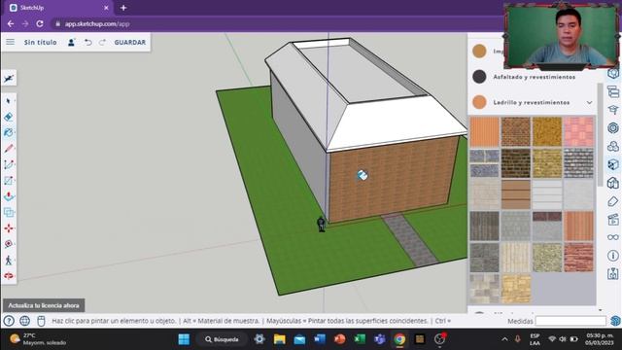Open the Model Info panel icon

tap(613, 256)
